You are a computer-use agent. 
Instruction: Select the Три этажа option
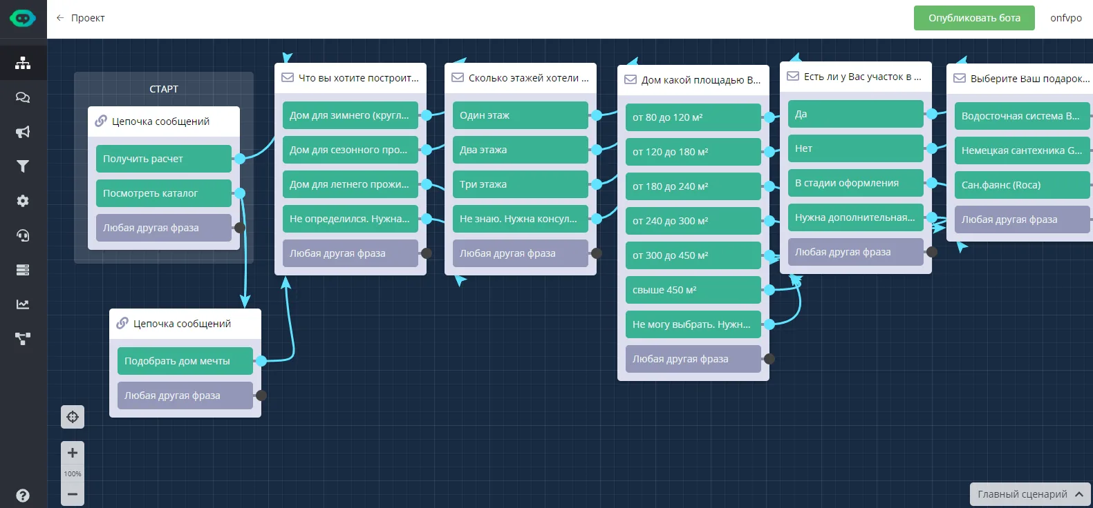coord(521,184)
